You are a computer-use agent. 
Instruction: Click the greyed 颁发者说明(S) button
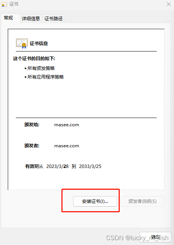tap(142, 201)
